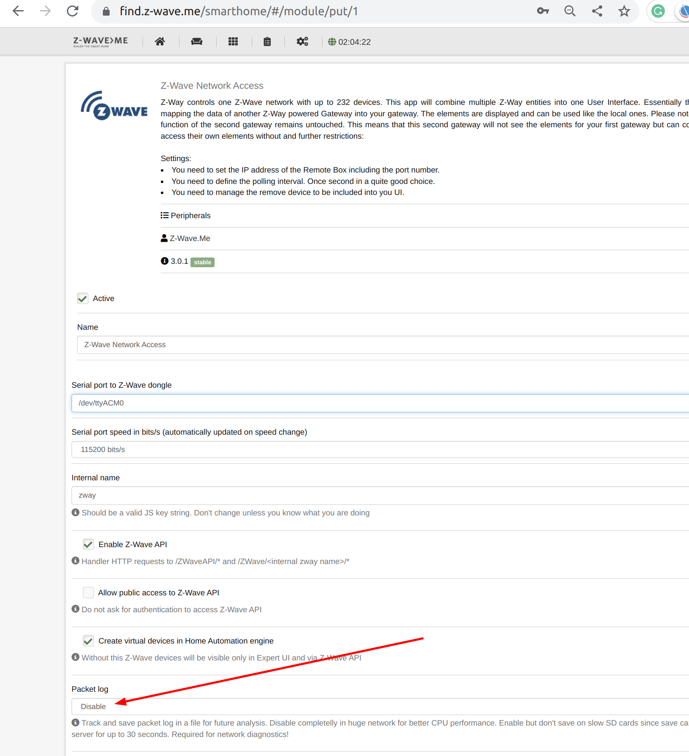Uncheck Enable Z-Wave API

[88, 545]
